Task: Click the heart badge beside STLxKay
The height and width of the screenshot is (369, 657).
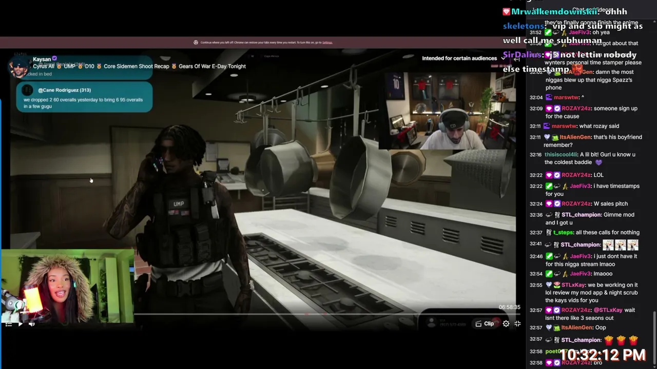Action: click(x=549, y=285)
